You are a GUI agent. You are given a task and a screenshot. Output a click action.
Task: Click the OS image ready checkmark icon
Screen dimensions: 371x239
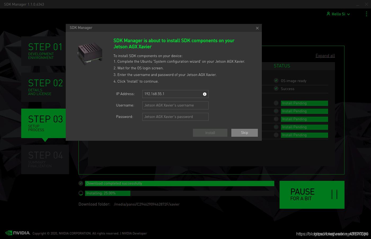[x=276, y=80]
